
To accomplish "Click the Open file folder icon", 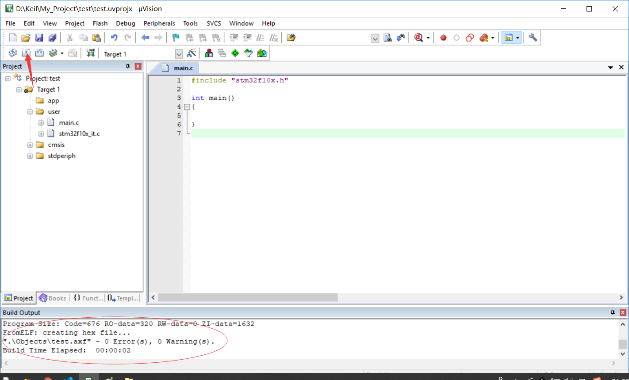I will point(26,38).
